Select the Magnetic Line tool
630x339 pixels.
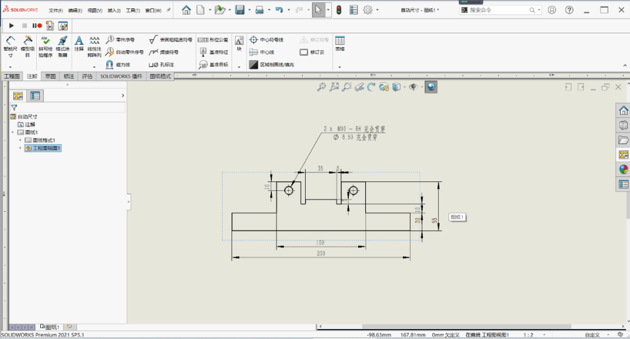118,64
